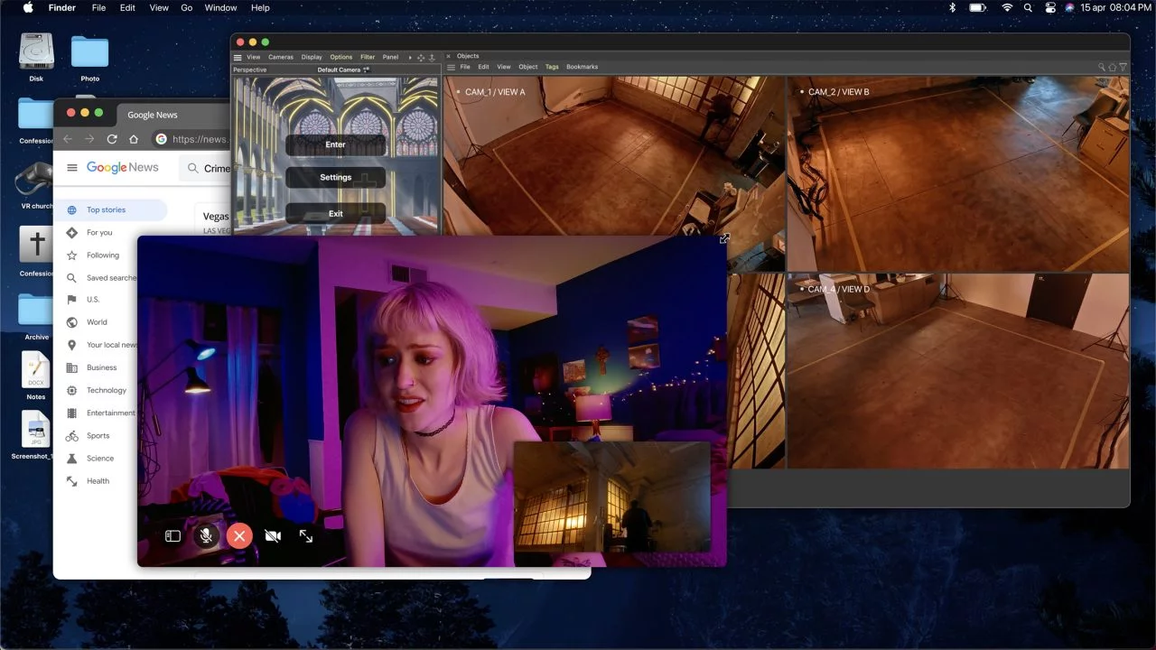Open the Cameras menu in viewport

pyautogui.click(x=280, y=57)
